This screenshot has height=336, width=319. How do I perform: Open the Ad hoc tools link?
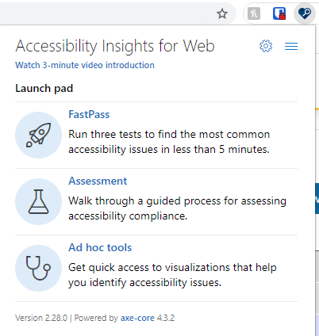100,247
